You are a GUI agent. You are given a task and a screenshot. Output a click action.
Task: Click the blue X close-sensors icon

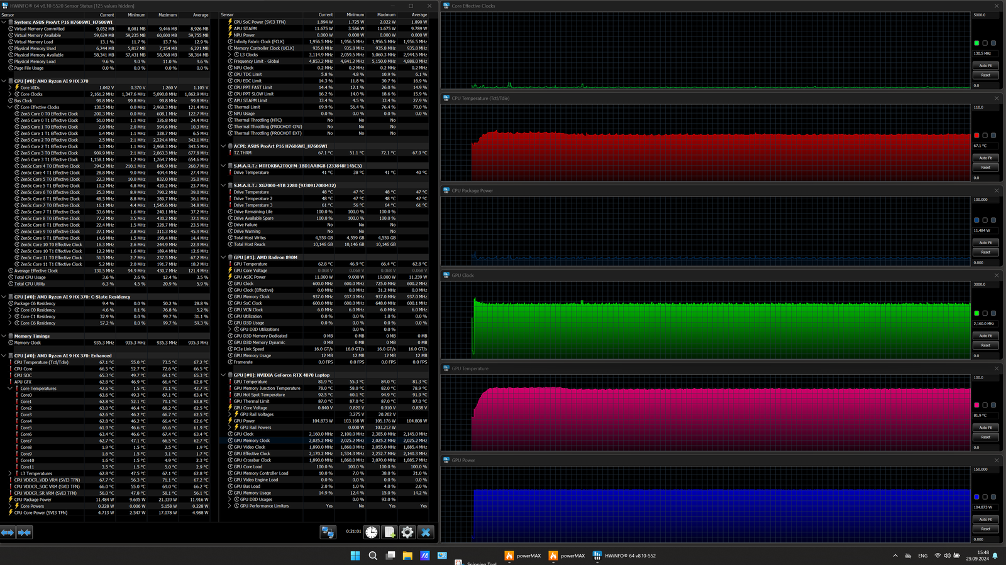[426, 532]
